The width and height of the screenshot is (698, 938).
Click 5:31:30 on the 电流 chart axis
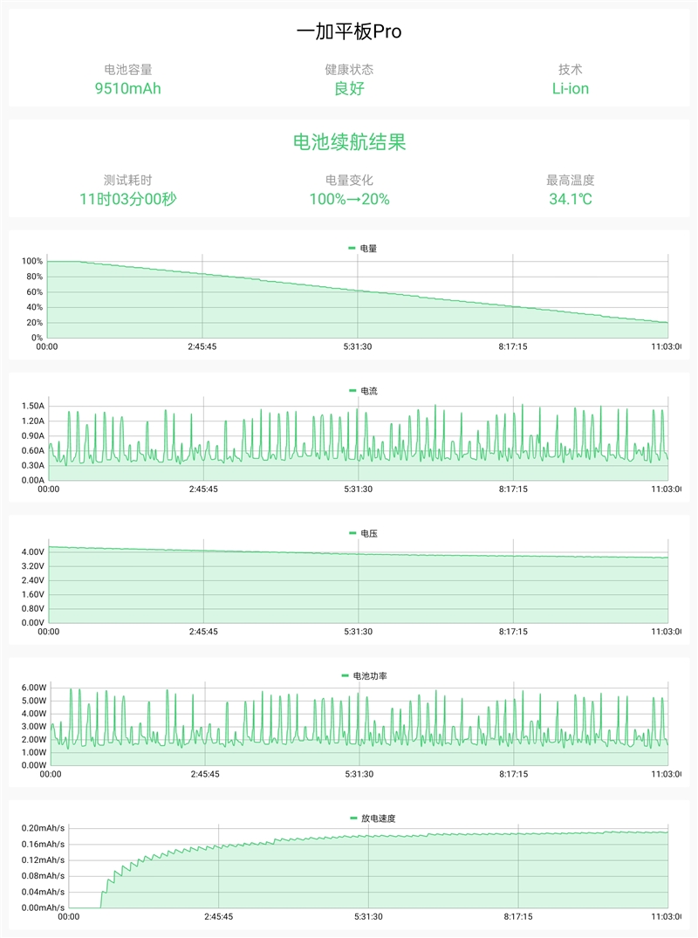[358, 490]
